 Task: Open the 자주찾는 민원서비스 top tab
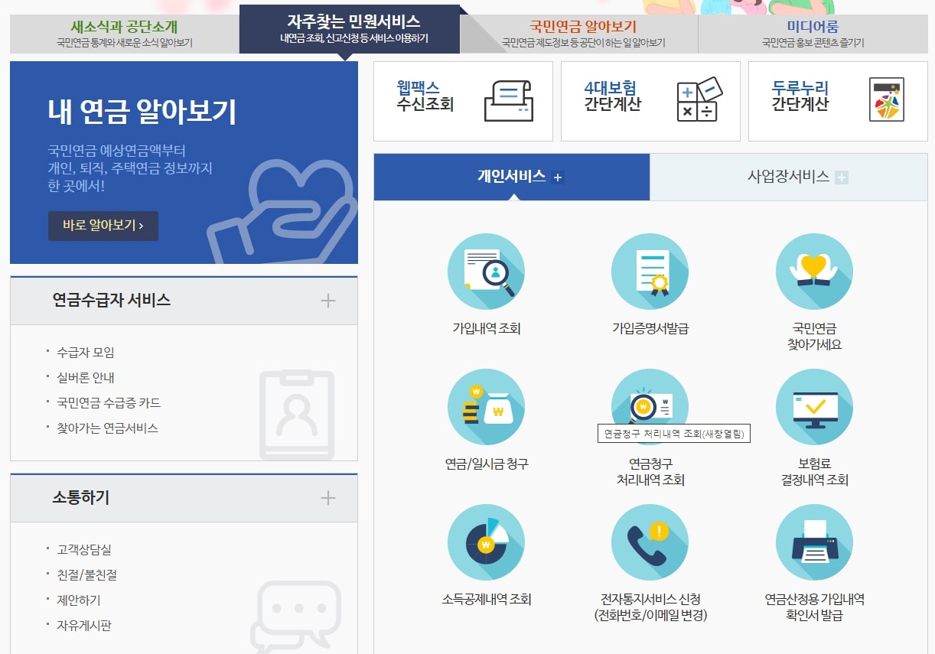[x=350, y=29]
